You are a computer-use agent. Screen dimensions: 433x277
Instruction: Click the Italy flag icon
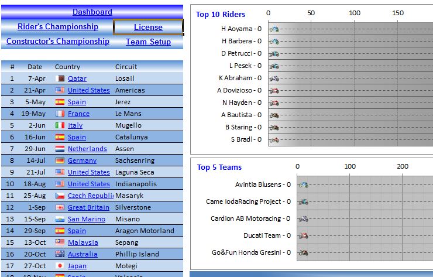tap(60, 125)
